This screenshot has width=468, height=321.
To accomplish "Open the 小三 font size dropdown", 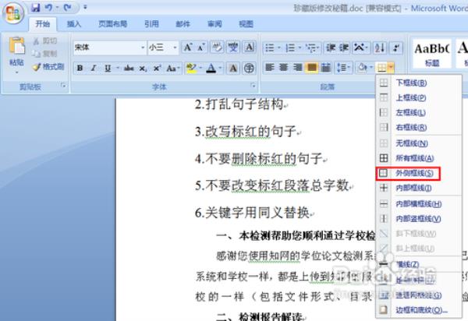I will click(175, 48).
